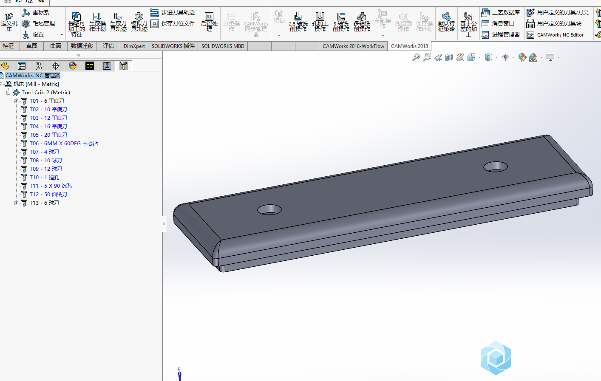Open the DimXpertManager crosshair panel tab
This screenshot has width=601, height=381.
click(x=56, y=66)
